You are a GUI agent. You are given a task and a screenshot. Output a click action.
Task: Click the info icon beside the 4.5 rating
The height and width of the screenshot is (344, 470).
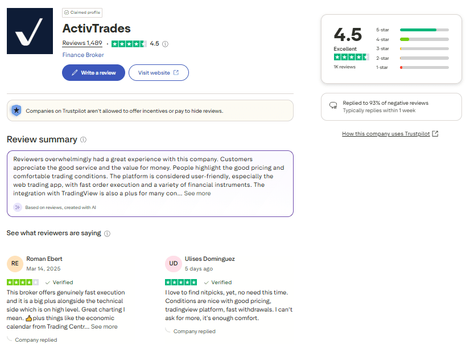point(165,44)
